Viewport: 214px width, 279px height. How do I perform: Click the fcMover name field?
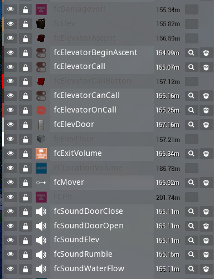click(102, 182)
